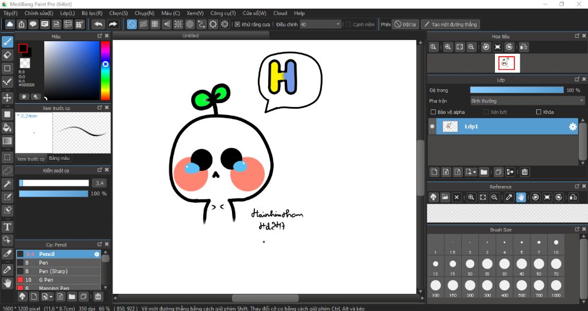Click the navigator canvas thumbnail

point(506,63)
